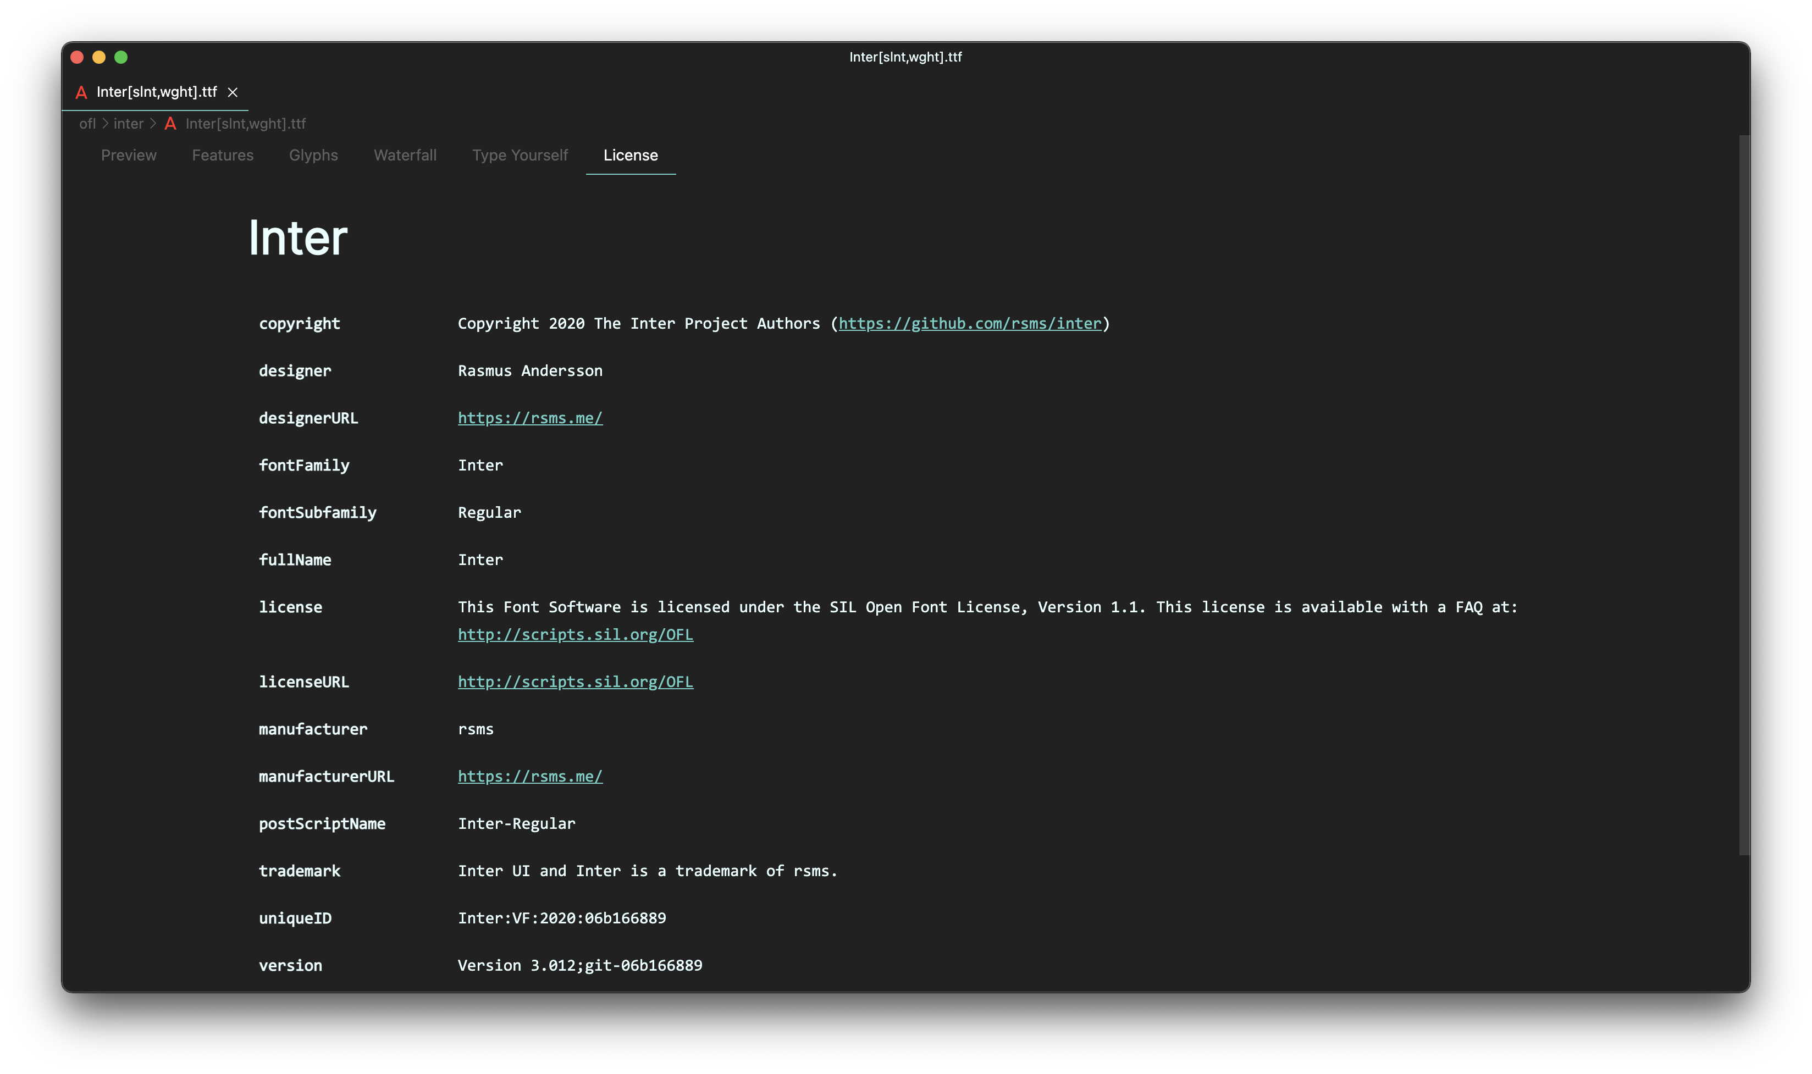Click the red font icon in file tab
This screenshot has height=1074, width=1812.
tap(81, 92)
